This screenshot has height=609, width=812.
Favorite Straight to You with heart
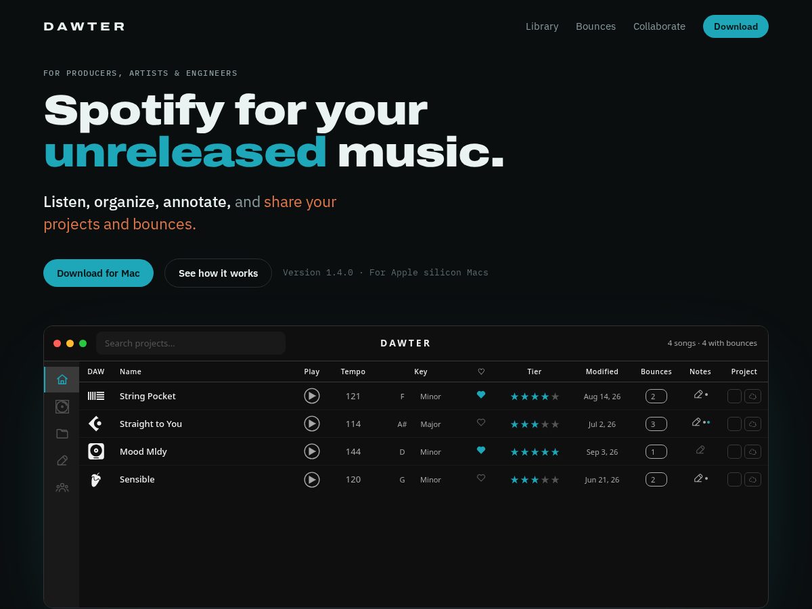[x=481, y=422]
